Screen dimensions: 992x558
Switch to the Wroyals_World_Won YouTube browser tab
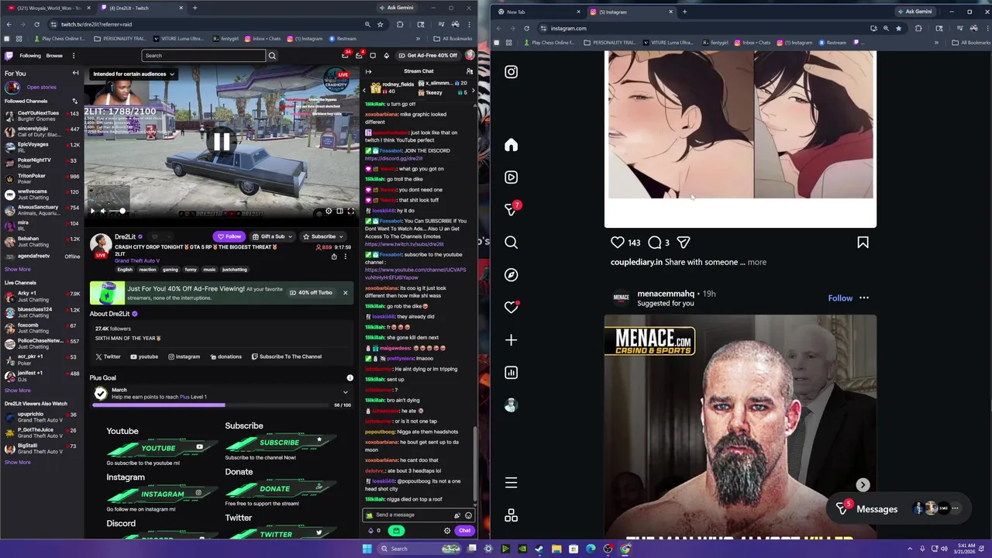49,8
